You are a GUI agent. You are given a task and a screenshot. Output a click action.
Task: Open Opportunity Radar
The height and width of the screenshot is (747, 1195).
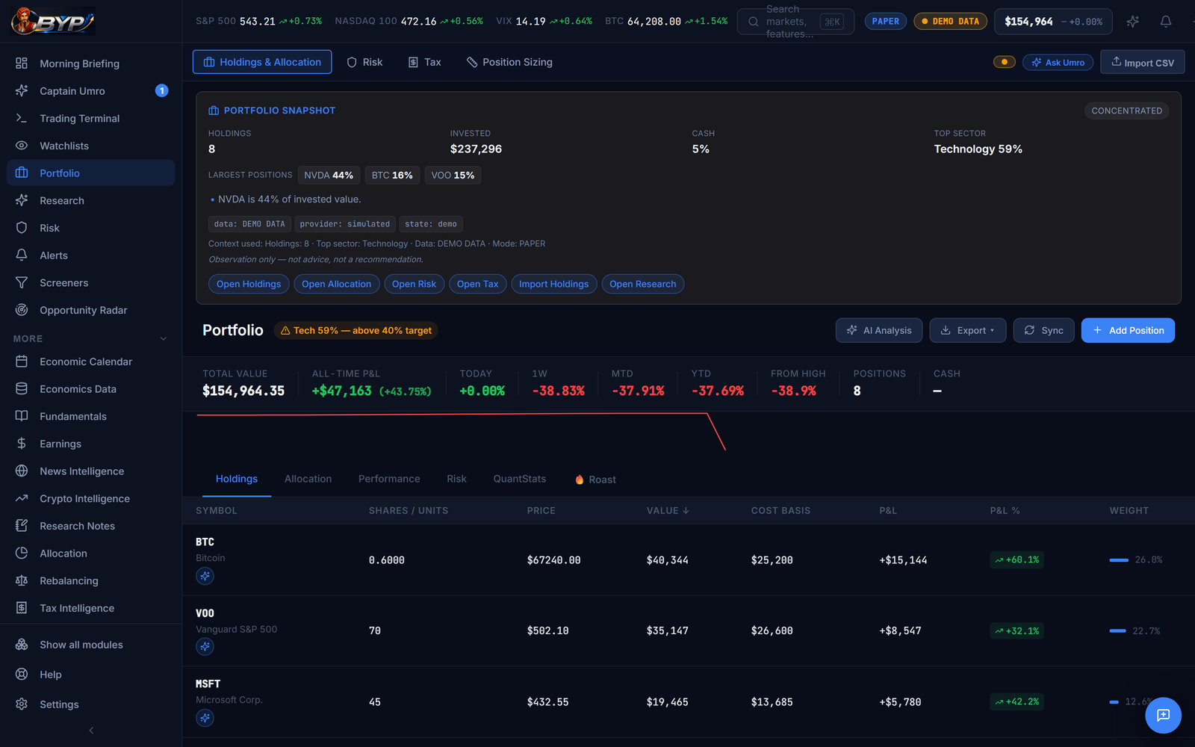(x=90, y=310)
